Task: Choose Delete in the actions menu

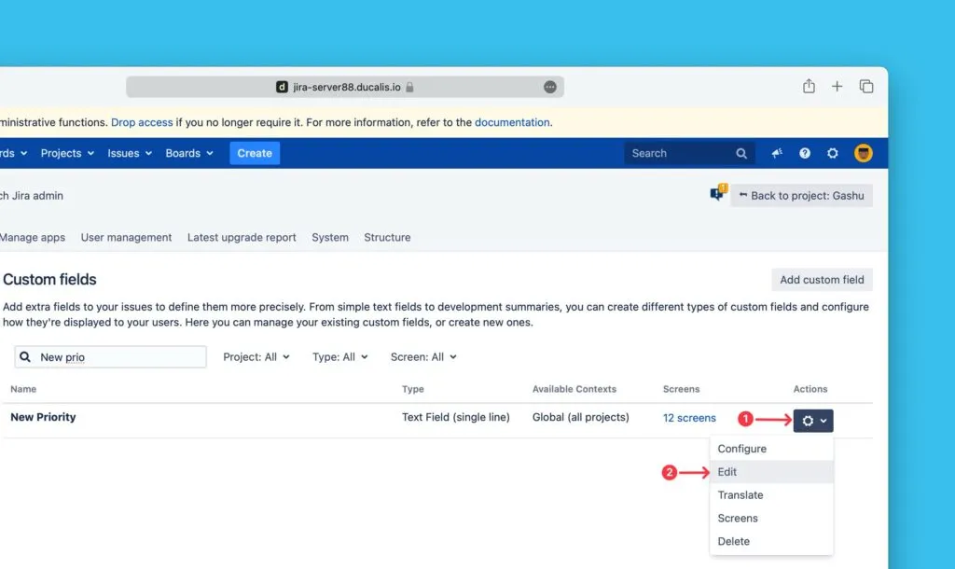Action: [x=733, y=541]
